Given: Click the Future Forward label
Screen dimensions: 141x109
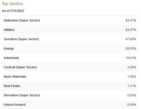Looking at the screenshot, I should click(x=15, y=105).
